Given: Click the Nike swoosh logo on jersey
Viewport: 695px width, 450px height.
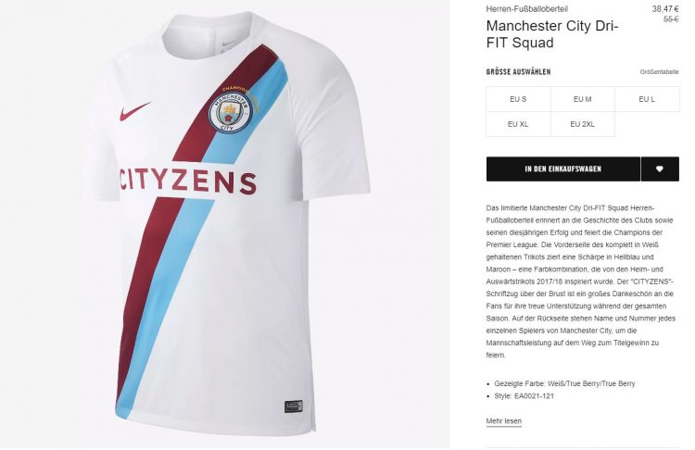Looking at the screenshot, I should (x=134, y=112).
